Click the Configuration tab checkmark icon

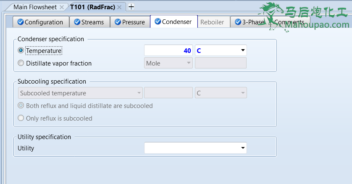[x=20, y=22]
